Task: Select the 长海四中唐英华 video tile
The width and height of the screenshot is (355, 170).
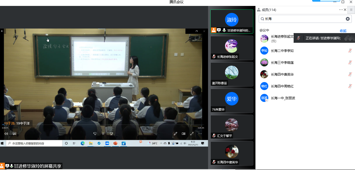Action: (232, 153)
